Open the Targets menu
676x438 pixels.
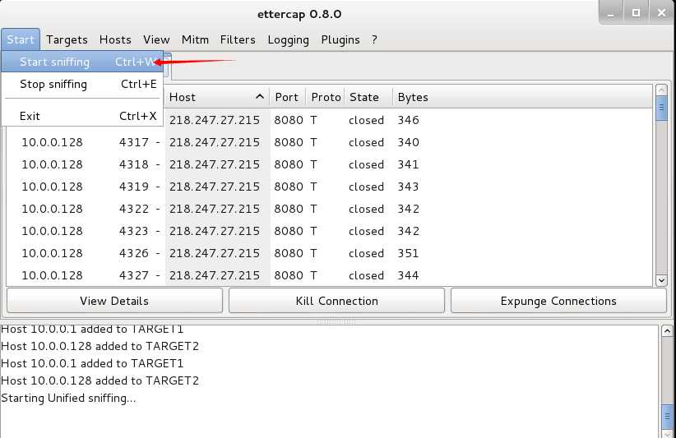pos(67,39)
